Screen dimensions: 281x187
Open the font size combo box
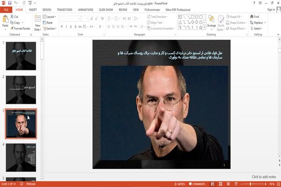point(85,19)
